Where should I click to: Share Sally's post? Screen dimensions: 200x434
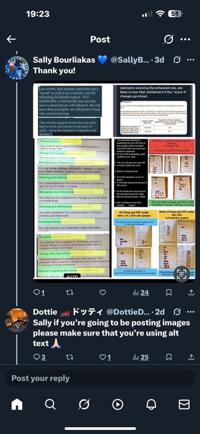[191, 292]
